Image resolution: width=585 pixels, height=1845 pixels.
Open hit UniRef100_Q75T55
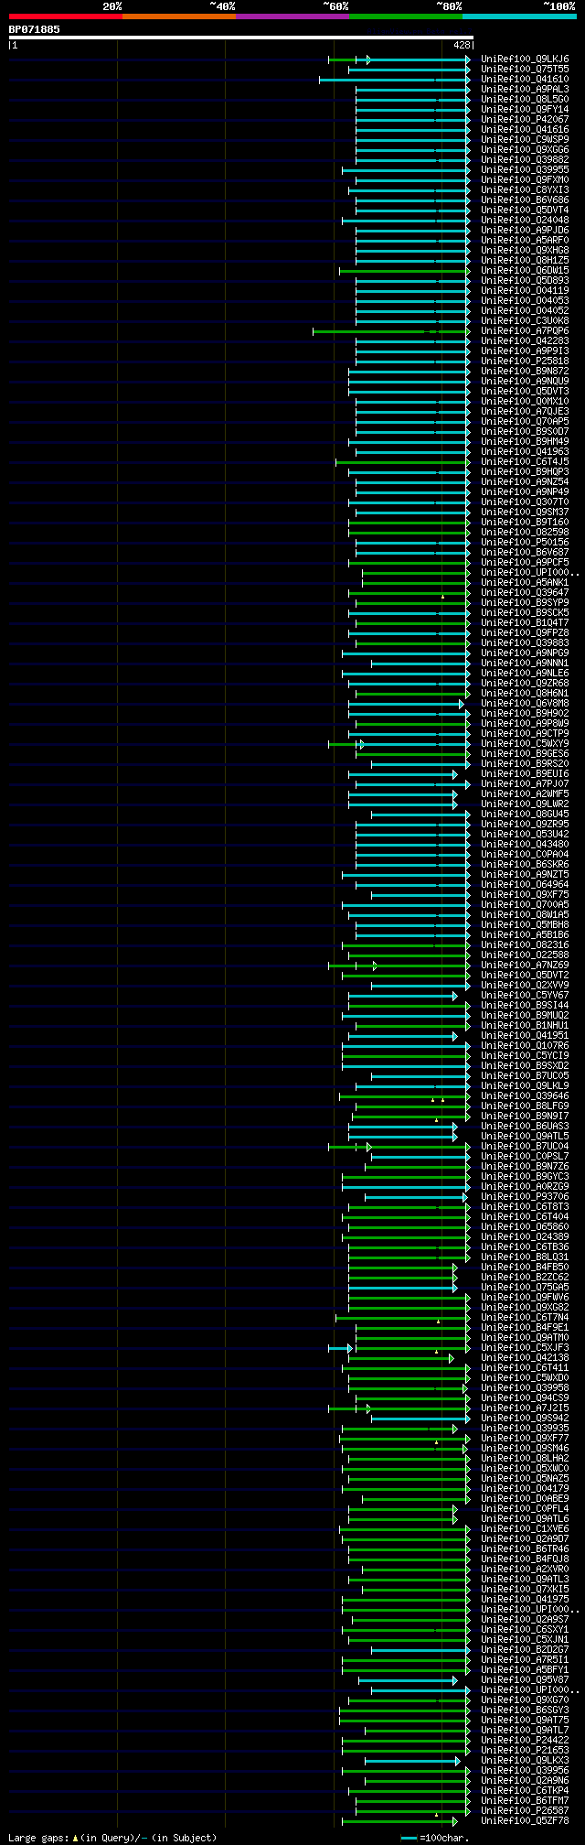525,69
